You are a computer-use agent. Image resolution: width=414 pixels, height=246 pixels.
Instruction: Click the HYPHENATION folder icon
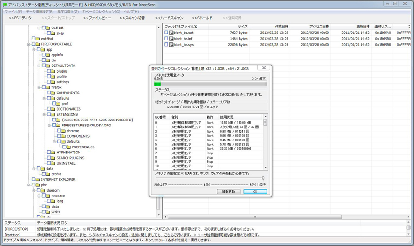click(x=53, y=152)
